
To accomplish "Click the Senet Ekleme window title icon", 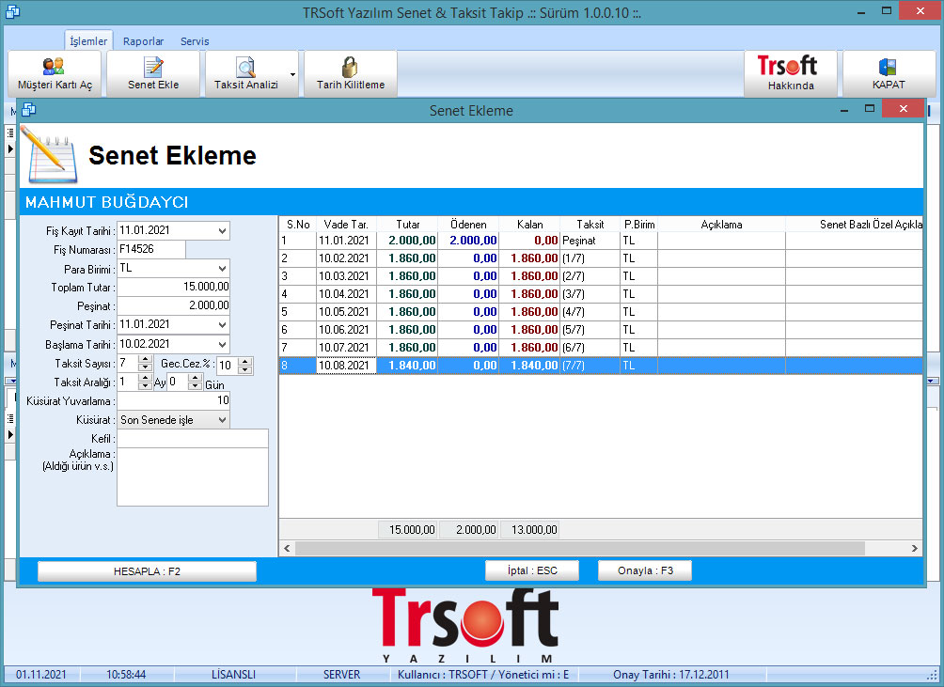I will point(29,109).
